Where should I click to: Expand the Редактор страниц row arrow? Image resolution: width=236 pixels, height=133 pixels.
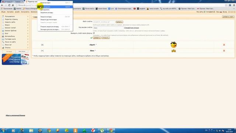28,19
